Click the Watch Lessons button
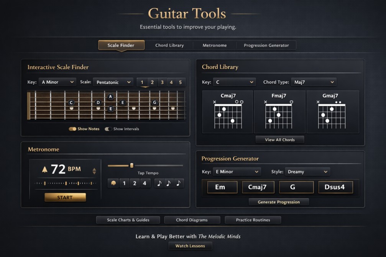386x257 pixels. (190, 246)
